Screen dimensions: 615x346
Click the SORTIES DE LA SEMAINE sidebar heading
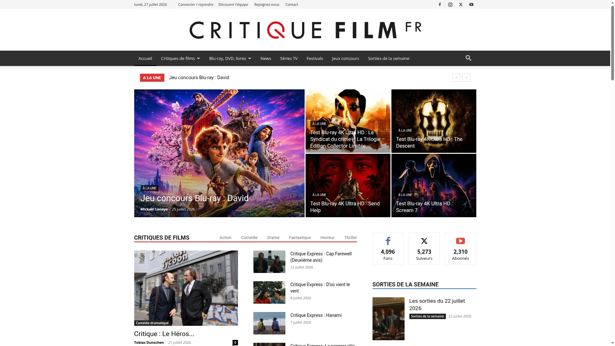pos(405,284)
